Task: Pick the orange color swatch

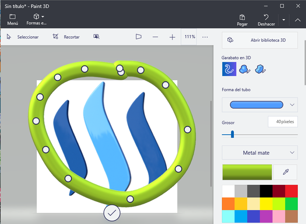Action: 229,204
